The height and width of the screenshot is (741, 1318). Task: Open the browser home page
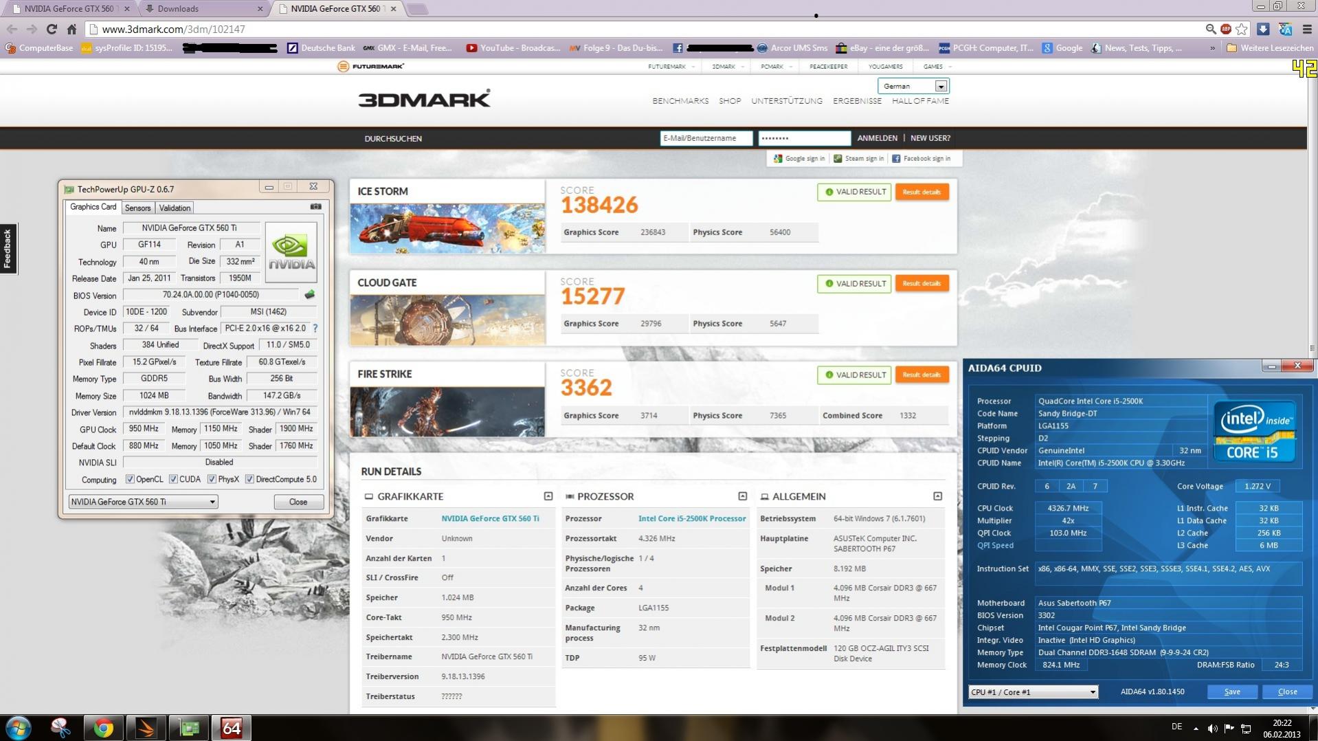point(71,29)
